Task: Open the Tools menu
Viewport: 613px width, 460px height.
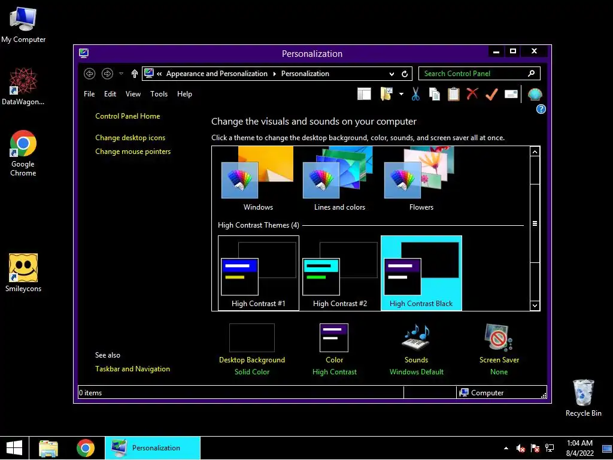Action: (x=159, y=94)
